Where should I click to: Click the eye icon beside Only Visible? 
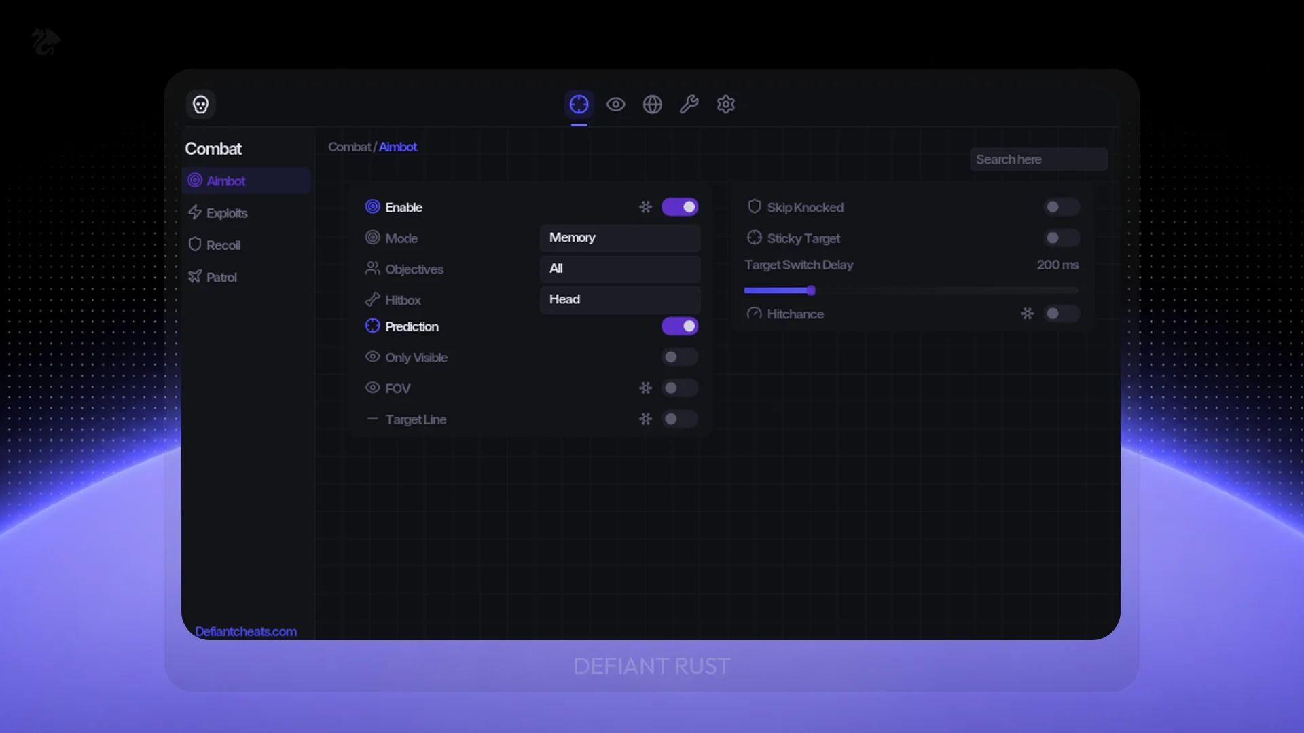372,356
